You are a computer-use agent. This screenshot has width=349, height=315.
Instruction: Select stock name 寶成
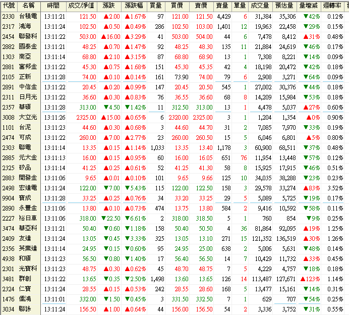[25, 198]
